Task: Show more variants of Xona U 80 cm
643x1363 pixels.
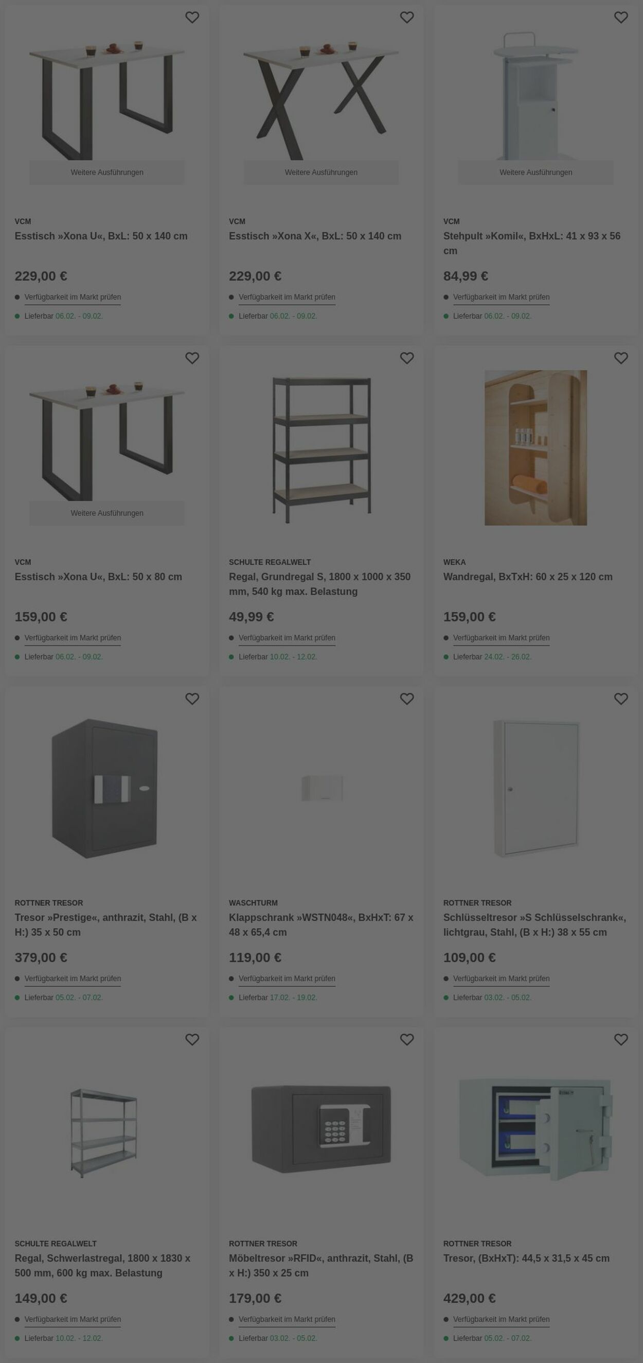Action: 107,513
